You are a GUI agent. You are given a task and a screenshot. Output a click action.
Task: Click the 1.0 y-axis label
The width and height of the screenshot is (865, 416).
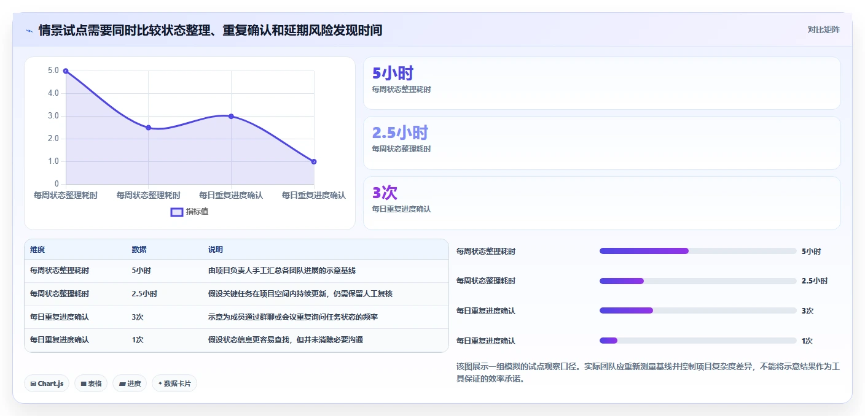pyautogui.click(x=53, y=161)
